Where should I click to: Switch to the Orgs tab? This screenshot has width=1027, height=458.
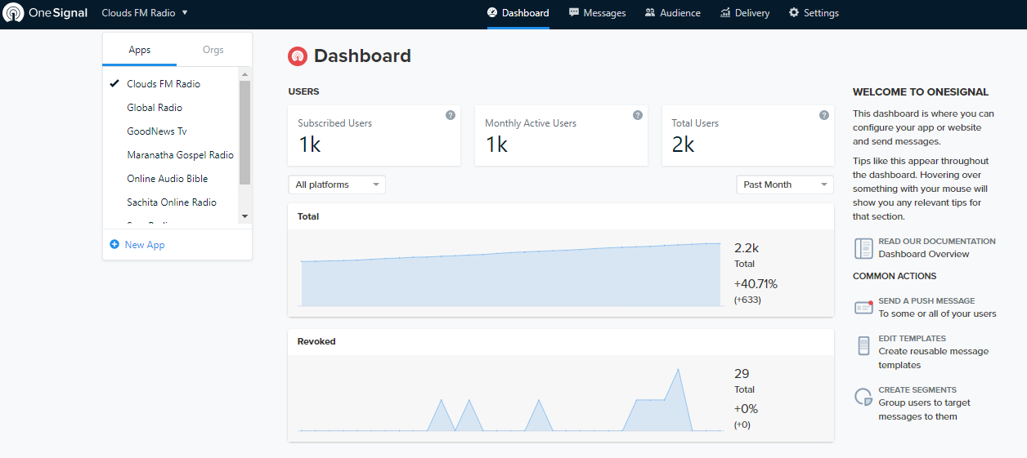[x=213, y=50]
